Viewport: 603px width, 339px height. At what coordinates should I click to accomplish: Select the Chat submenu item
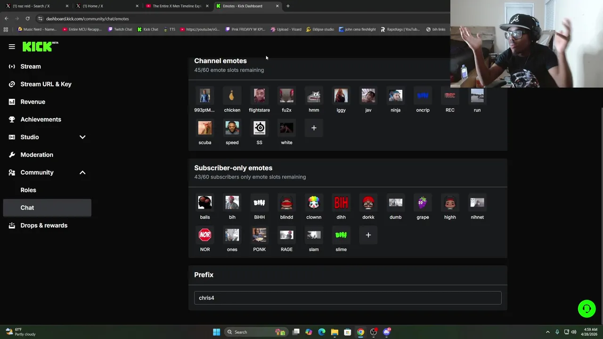coord(47,208)
